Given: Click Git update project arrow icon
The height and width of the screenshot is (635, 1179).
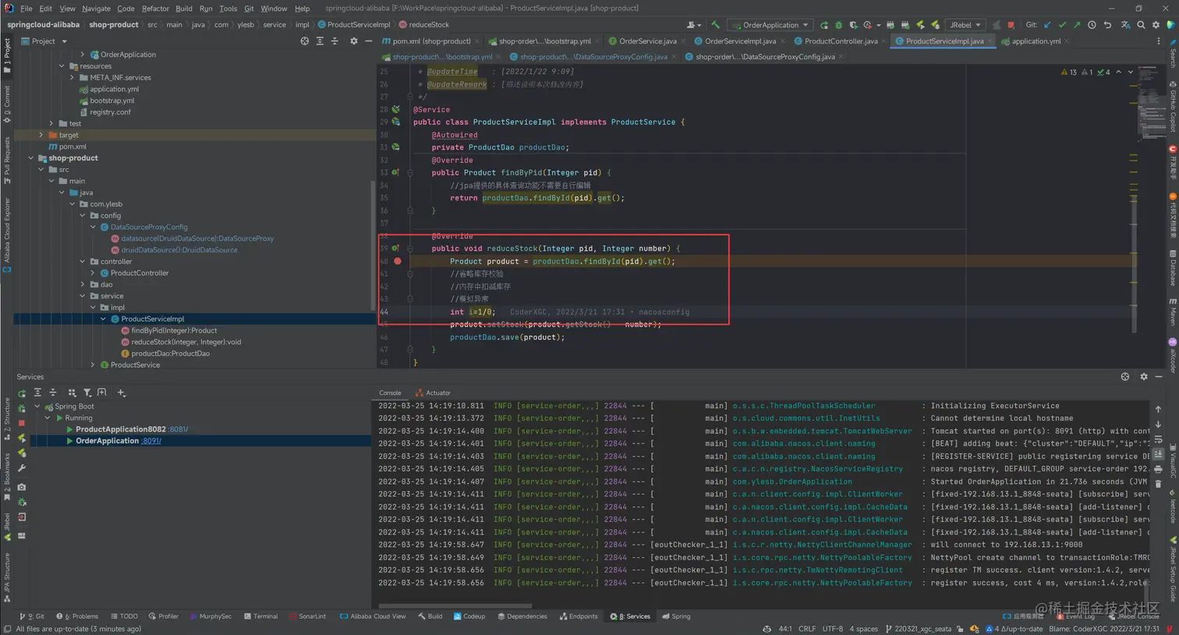Looking at the screenshot, I should click(x=1047, y=25).
